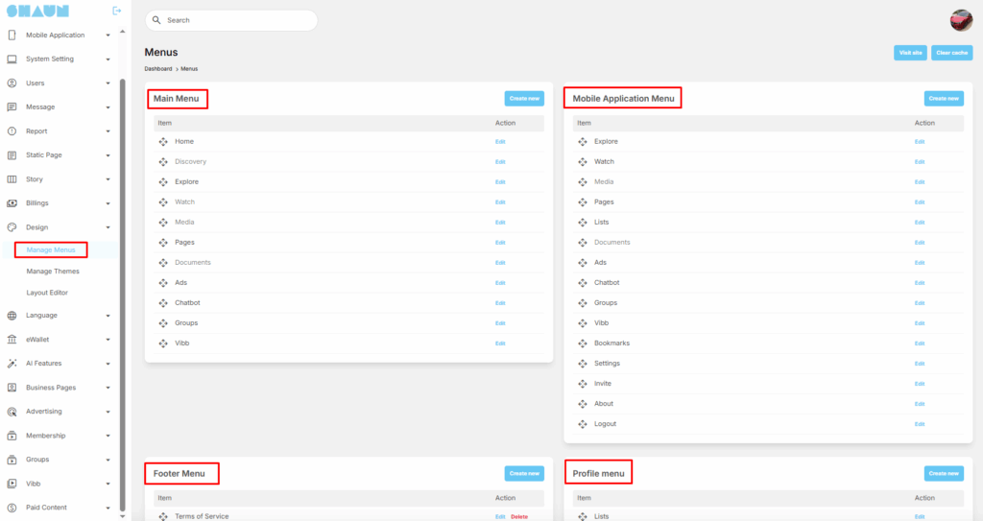
Task: Click the Search input field
Action: coord(230,20)
